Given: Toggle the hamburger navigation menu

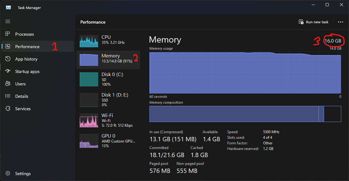Looking at the screenshot, I should pyautogui.click(x=8, y=21).
